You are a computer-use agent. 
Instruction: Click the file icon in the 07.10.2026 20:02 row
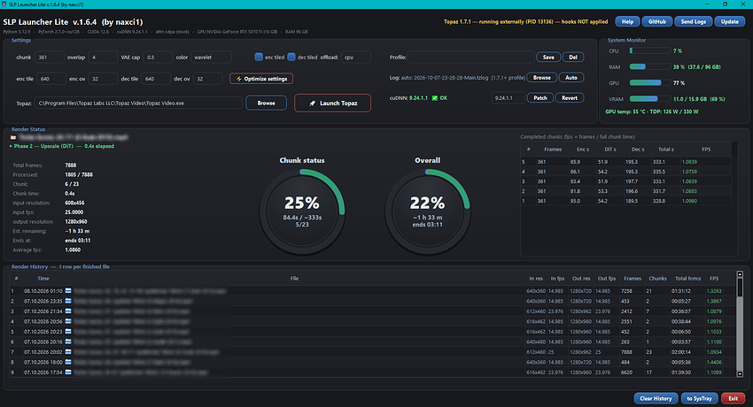click(x=68, y=352)
